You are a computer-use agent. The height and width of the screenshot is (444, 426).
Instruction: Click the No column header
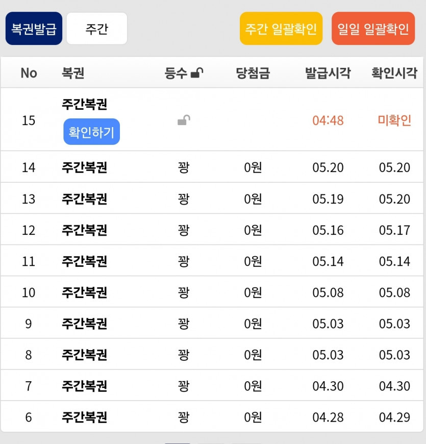tap(29, 73)
